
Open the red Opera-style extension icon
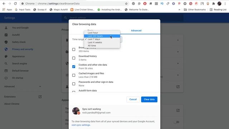pyautogui.click(x=145, y=4)
